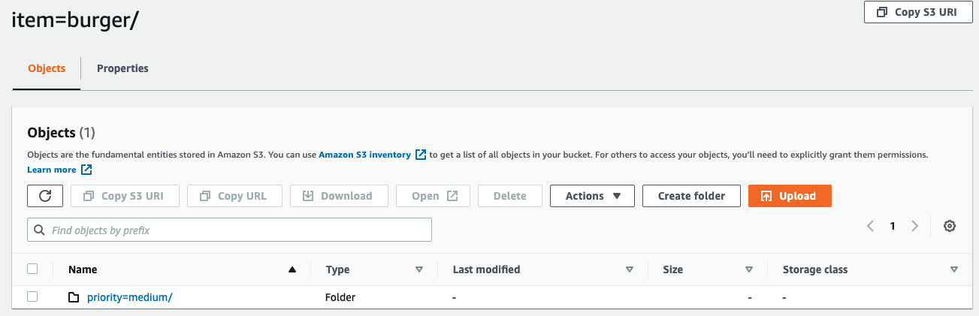
Task: Sort by Type column arrow
Action: pyautogui.click(x=419, y=269)
